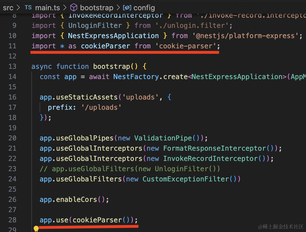This screenshot has width=306, height=232.
Task: Click the yellow lightbulb quick-fix icon
Action: [36, 229]
